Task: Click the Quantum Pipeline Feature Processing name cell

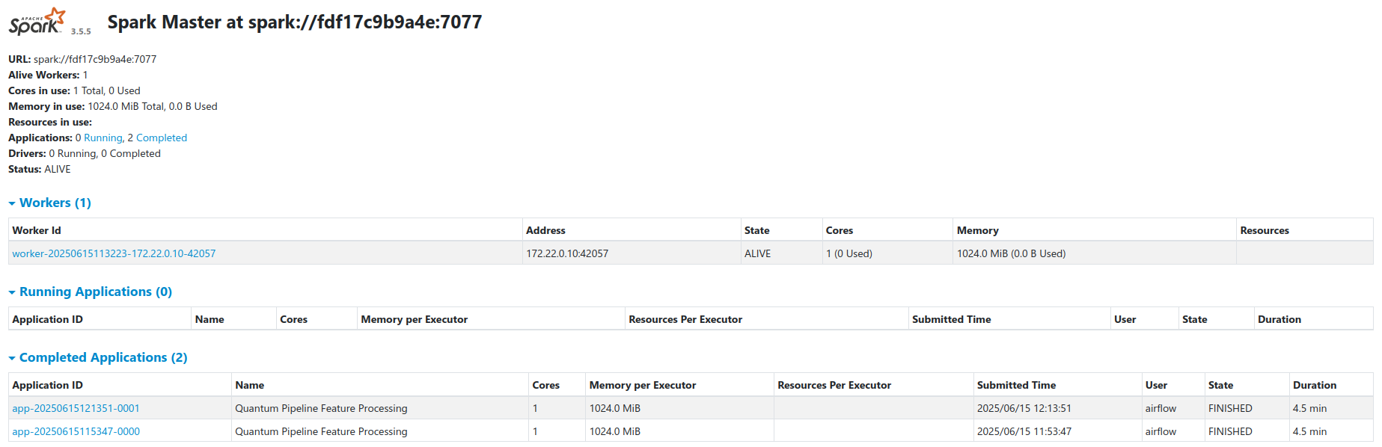Action: click(x=321, y=408)
